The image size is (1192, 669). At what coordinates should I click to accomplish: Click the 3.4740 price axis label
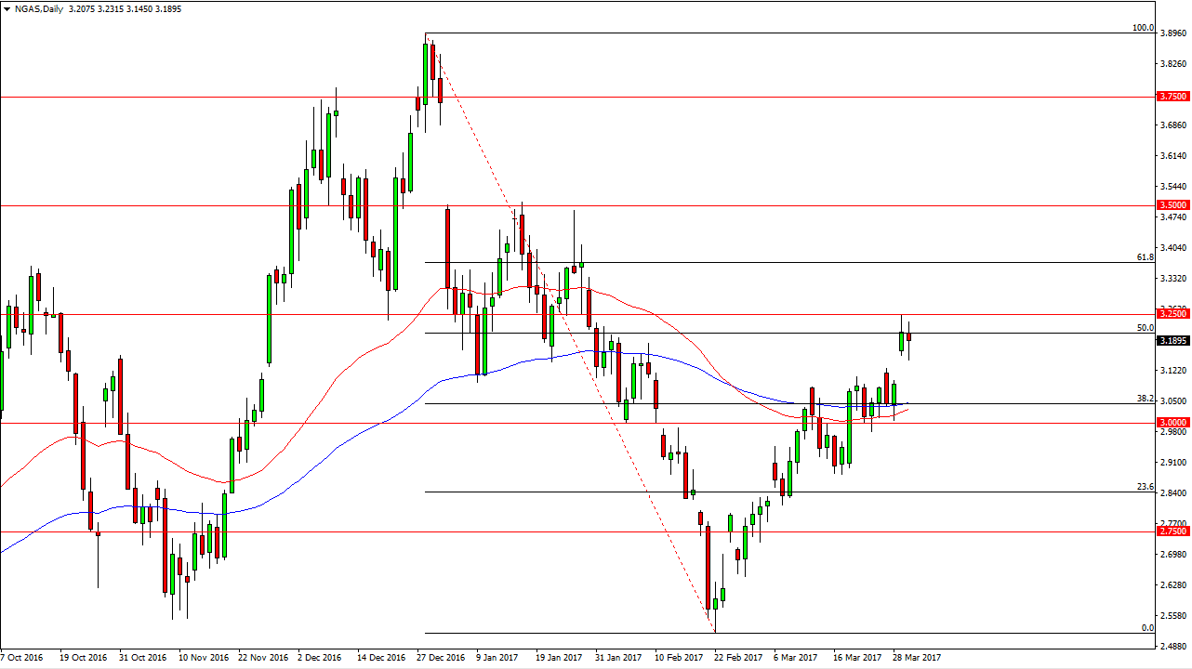[x=1174, y=217]
